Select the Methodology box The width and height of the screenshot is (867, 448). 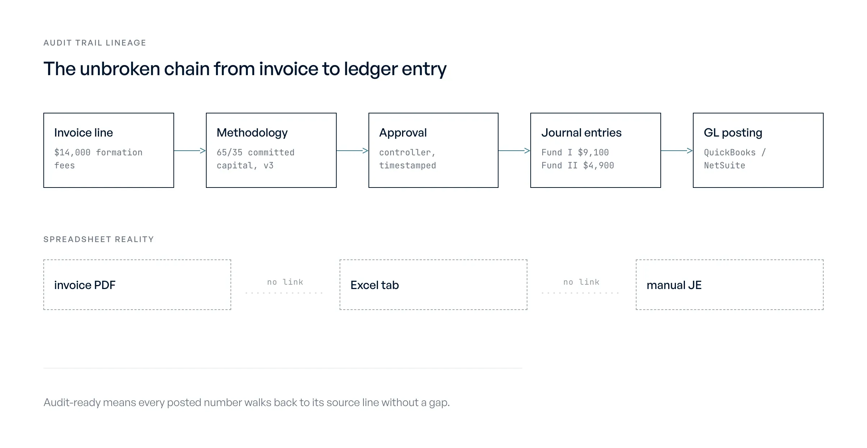pyautogui.click(x=271, y=150)
